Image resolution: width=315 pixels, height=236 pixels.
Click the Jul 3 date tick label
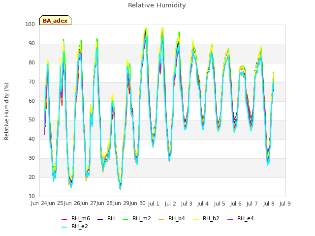(187, 204)
